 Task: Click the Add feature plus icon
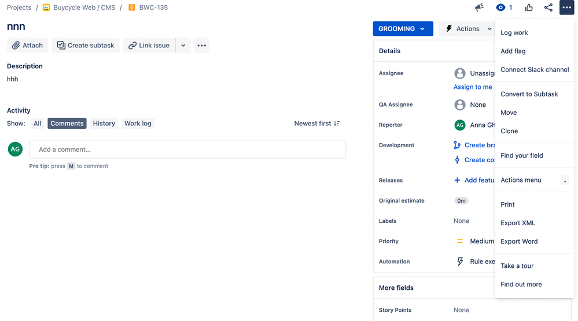coord(457,180)
